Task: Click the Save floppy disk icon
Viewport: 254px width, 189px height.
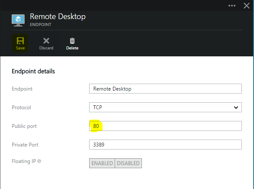Action: coord(20,41)
